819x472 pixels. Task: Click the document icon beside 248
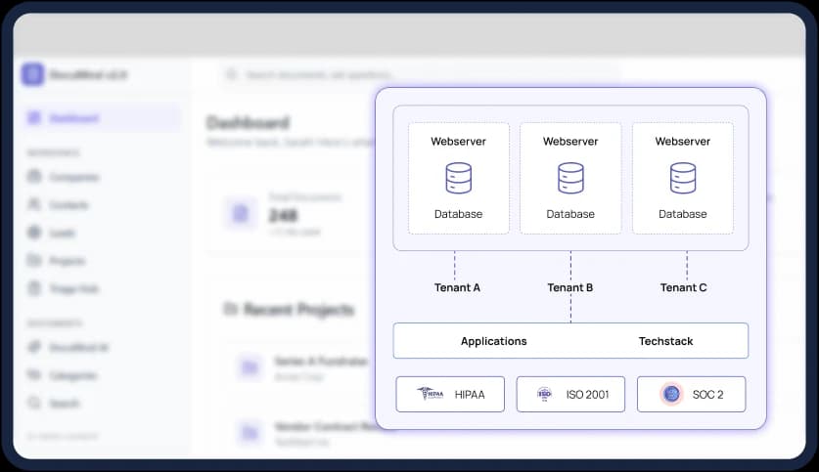tap(241, 213)
